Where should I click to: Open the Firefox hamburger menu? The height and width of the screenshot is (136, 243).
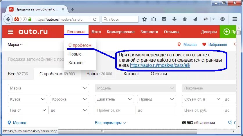coord(235,19)
